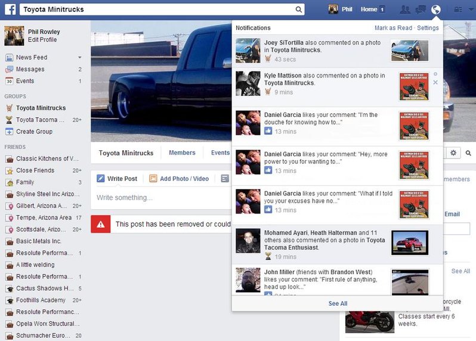Open the Events tab of the group
Image resolution: width=476 pixels, height=341 pixels.
[220, 153]
